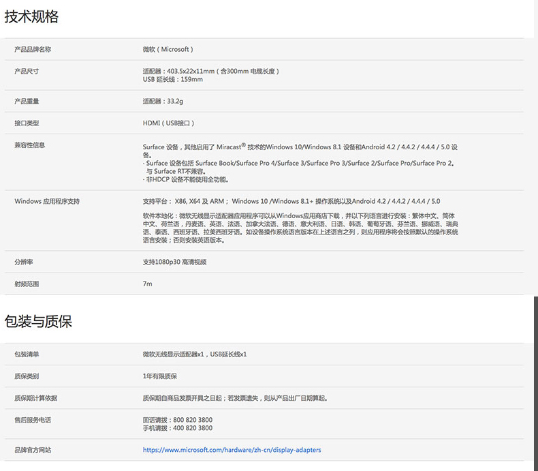Click the 包装清单 row label
Viewport: 538px width, 471px height.
[27, 354]
